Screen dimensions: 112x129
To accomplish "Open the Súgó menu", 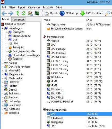I will click(59, 7).
